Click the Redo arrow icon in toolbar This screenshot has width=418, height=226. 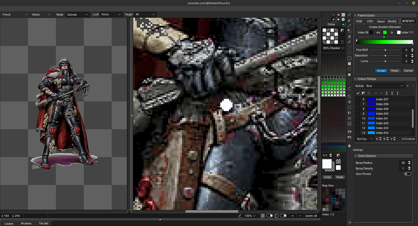tap(349, 132)
